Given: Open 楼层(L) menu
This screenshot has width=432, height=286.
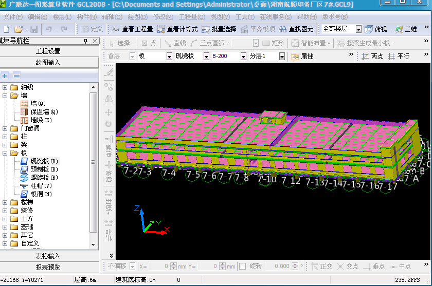Looking at the screenshot, I should point(62,17).
